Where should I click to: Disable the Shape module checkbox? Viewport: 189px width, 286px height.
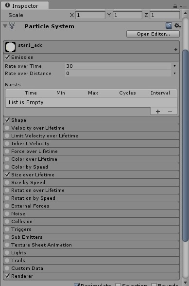click(7, 120)
